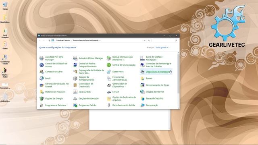Viewport: 258px width, 145px height.
Task: Click Conexões de RemoteApp icon
Action: click(x=142, y=65)
